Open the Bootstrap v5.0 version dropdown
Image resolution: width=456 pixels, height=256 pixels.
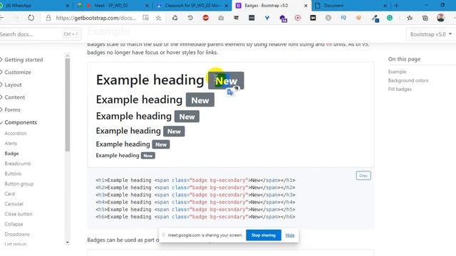(430, 34)
